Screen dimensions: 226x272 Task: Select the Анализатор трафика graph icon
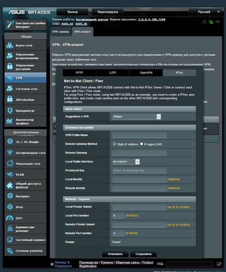[x=9, y=121]
